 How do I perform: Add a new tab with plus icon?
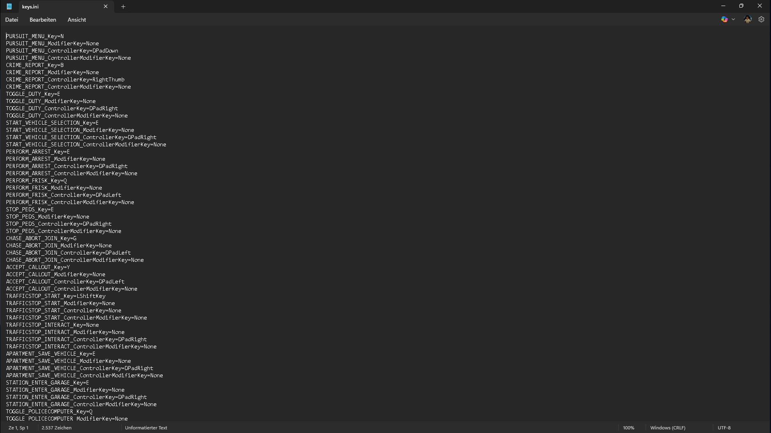(x=123, y=6)
